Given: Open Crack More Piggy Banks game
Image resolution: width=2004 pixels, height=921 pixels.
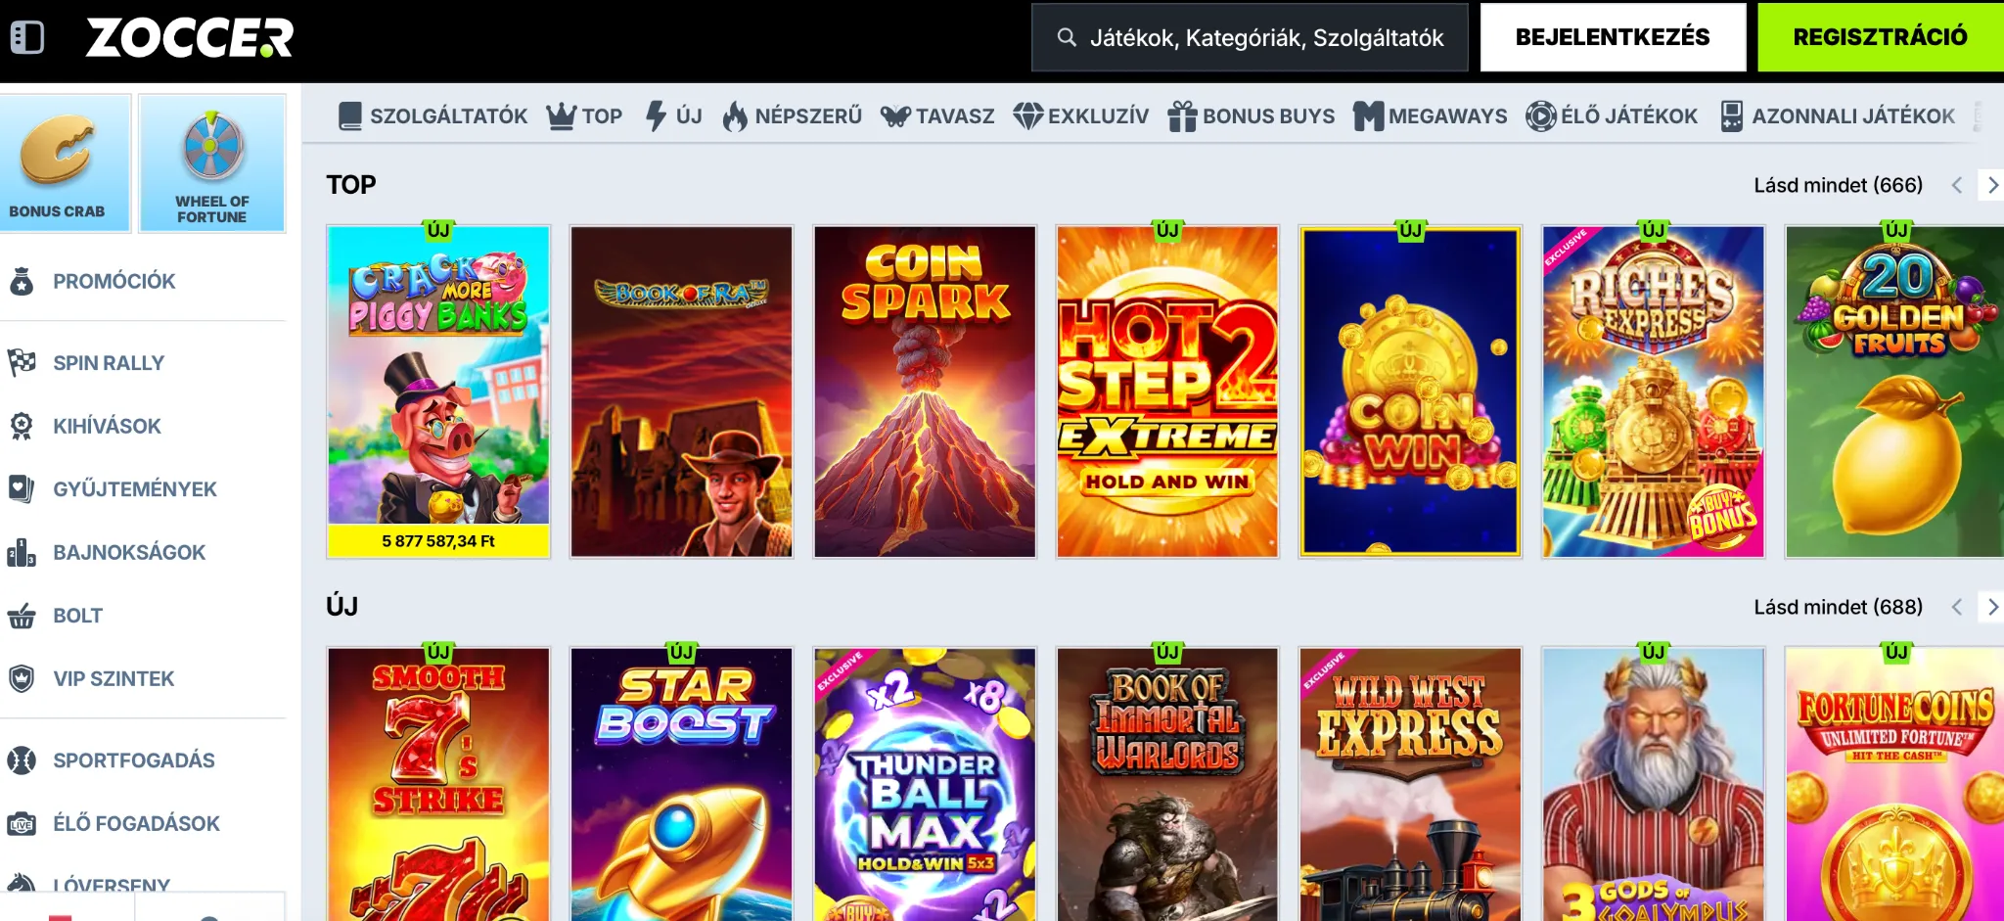Looking at the screenshot, I should pyautogui.click(x=438, y=391).
